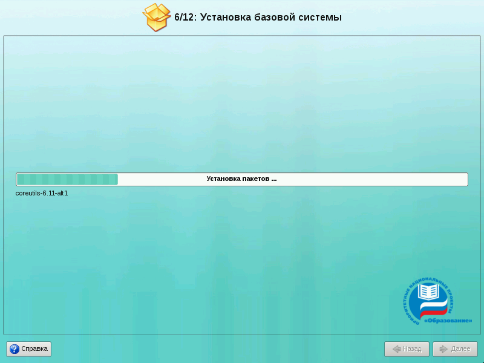Click the open book icon in logo
This screenshot has width=484, height=363.
428,293
